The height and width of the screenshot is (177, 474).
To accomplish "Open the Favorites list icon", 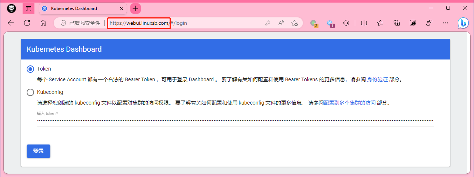I will tap(380, 23).
